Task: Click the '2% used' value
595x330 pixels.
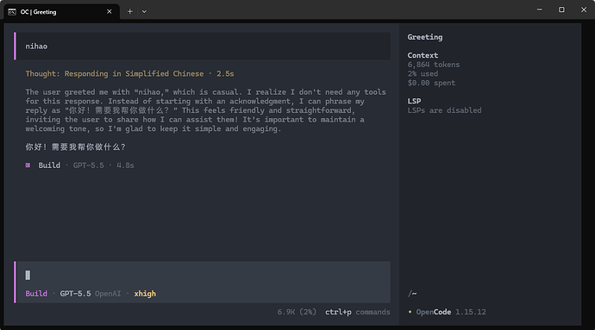Action: coord(423,73)
